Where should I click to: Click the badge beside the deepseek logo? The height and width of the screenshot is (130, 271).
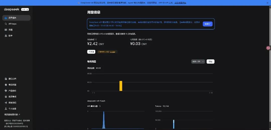(x=25, y=10)
